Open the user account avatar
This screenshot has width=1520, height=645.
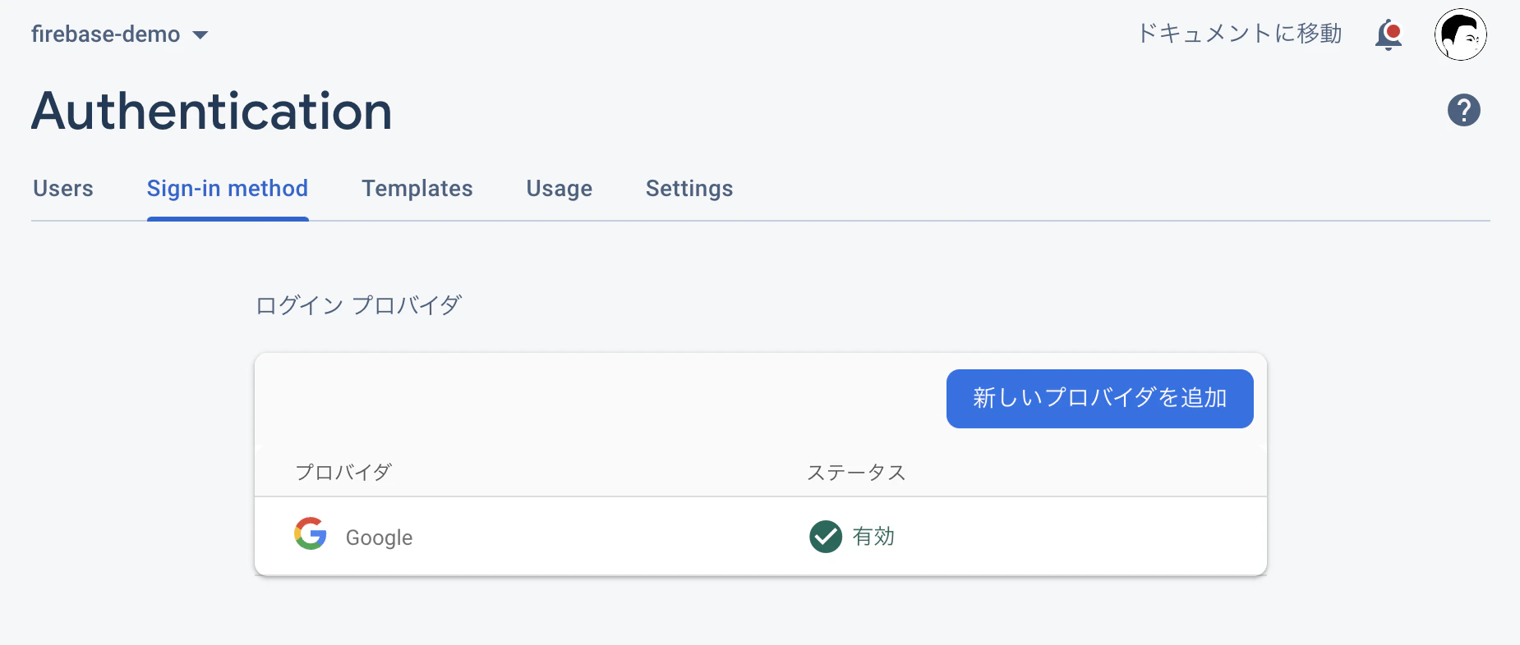(x=1461, y=34)
